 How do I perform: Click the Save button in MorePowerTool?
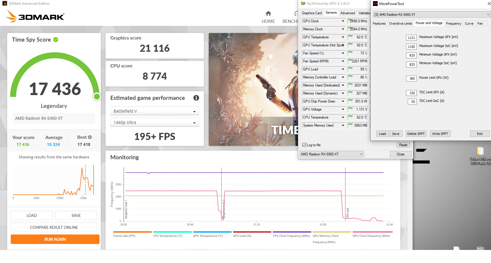(x=396, y=134)
